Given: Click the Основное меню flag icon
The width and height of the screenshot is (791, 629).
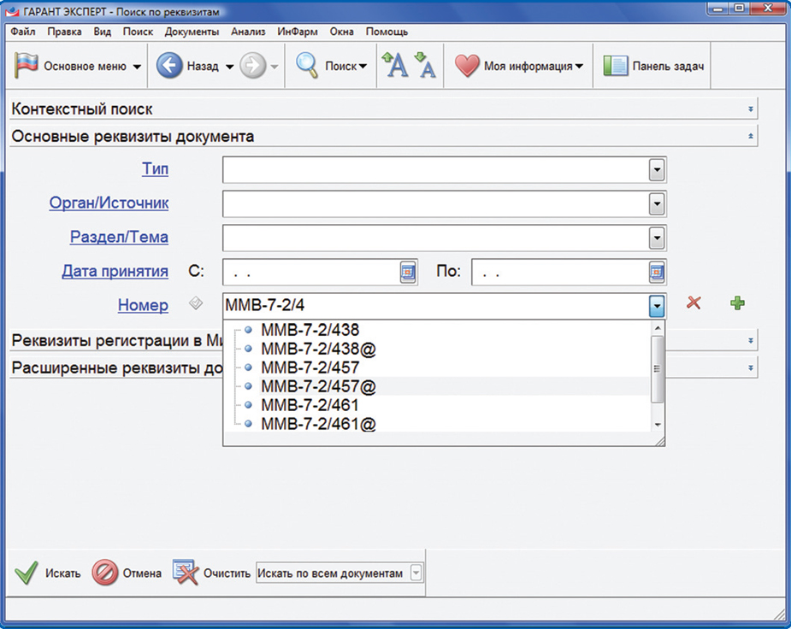Looking at the screenshot, I should point(27,67).
